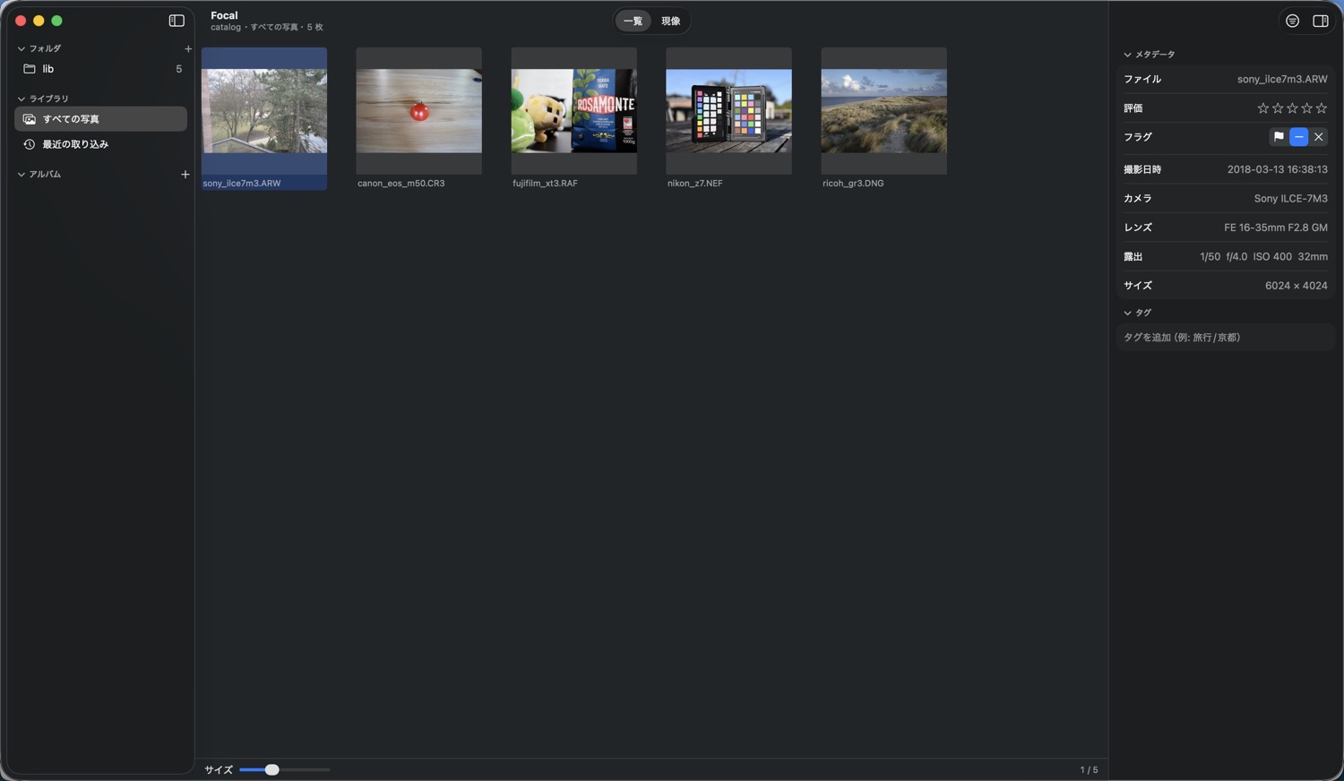
Task: Click the 6024 × 4024 size value
Action: (1296, 286)
